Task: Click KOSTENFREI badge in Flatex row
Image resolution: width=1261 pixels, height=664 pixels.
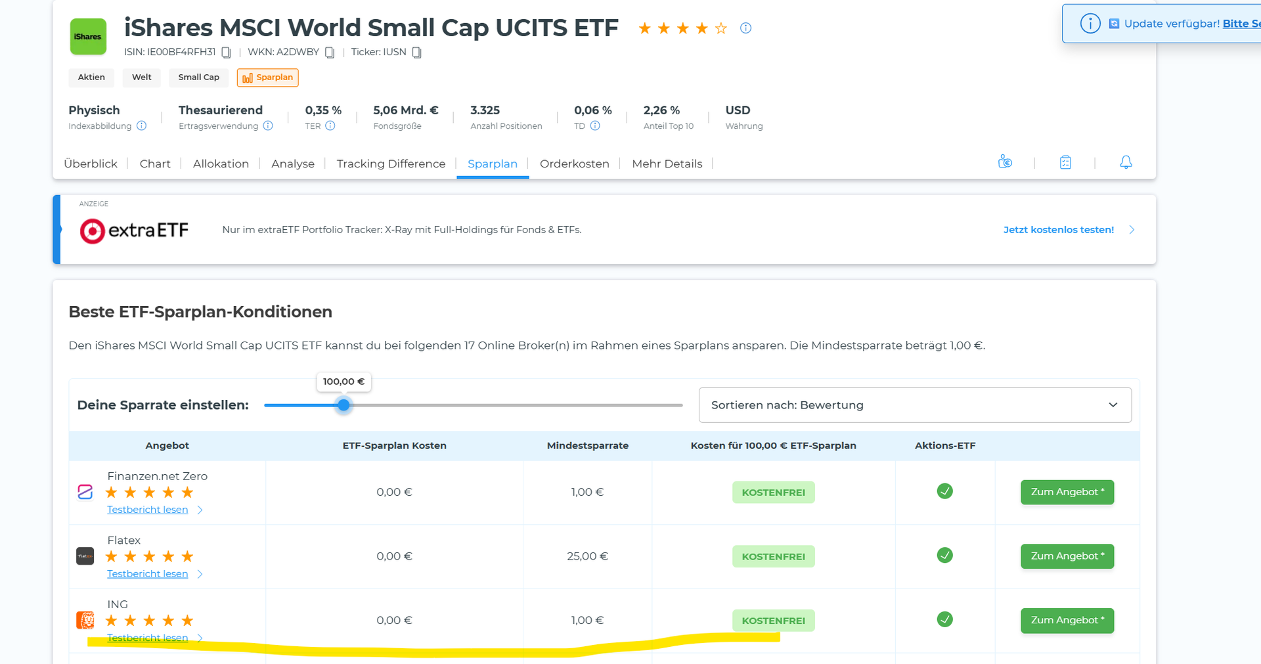Action: point(774,556)
